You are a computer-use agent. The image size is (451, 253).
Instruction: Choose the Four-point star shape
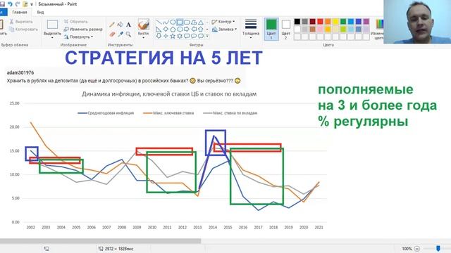166,36
